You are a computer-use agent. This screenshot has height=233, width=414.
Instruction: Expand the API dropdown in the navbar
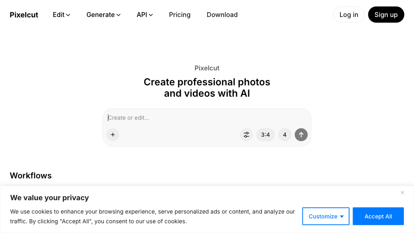145,15
